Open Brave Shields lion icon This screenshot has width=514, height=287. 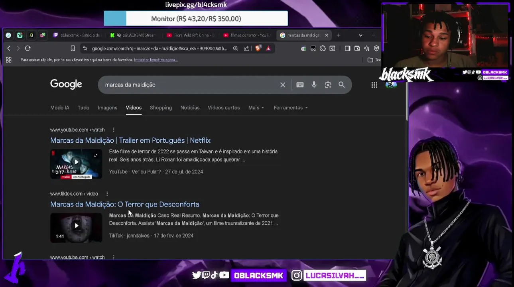(x=258, y=48)
